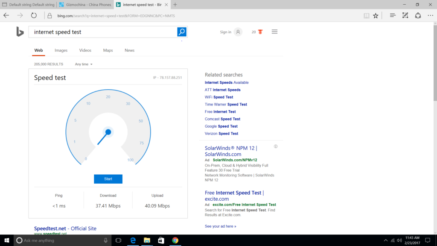This screenshot has width=437, height=246.
Task: Select the News search tab
Action: coord(129,50)
